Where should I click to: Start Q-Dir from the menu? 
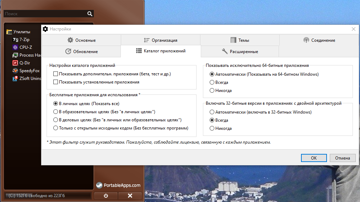pyautogui.click(x=21, y=63)
